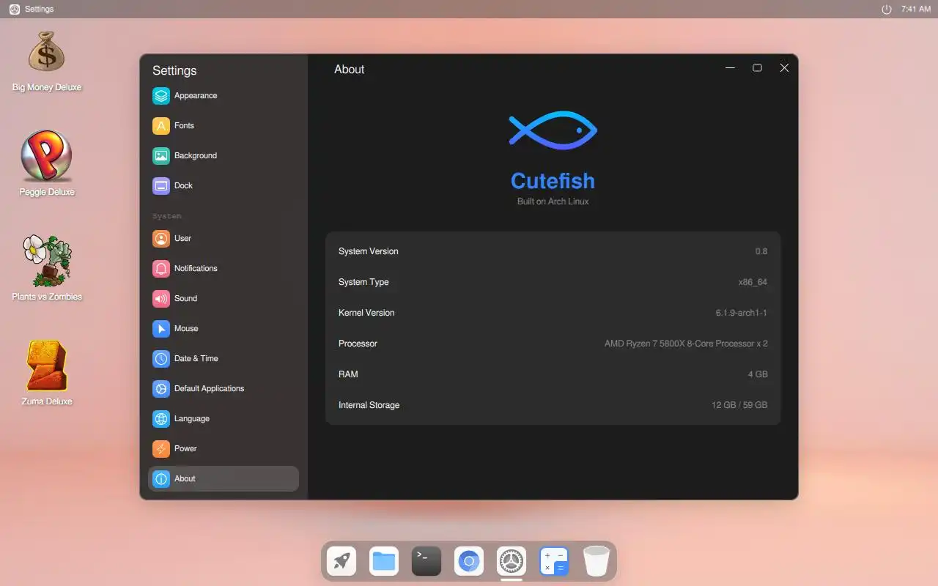Open the calculator from the dock
The image size is (938, 586).
click(x=554, y=562)
